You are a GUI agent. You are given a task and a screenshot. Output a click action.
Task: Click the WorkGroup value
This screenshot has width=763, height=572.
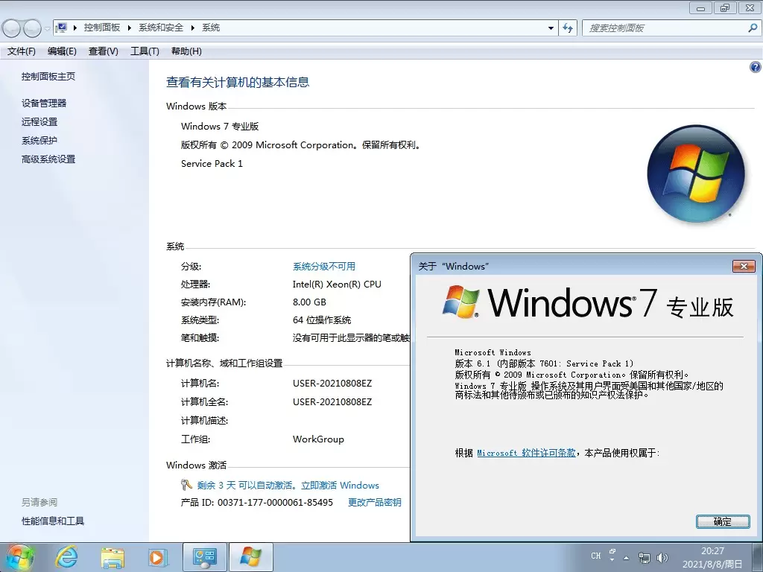[x=318, y=439]
